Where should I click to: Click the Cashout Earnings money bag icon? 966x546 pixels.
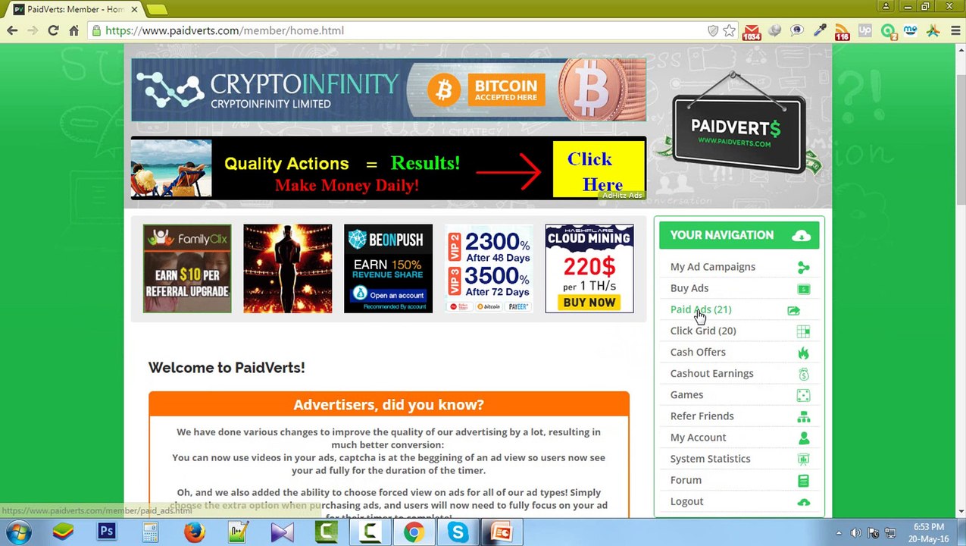(803, 374)
